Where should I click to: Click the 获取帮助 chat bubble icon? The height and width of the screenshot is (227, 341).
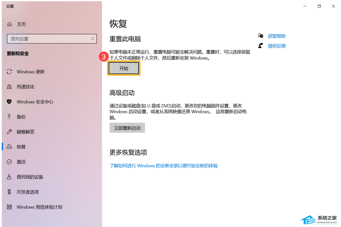[x=261, y=36]
